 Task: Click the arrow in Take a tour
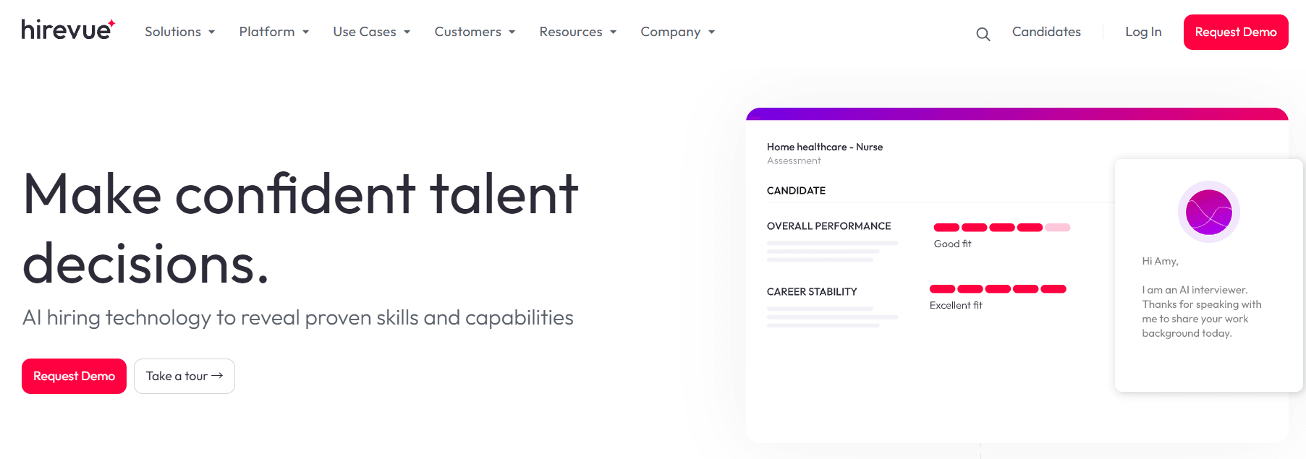point(217,376)
